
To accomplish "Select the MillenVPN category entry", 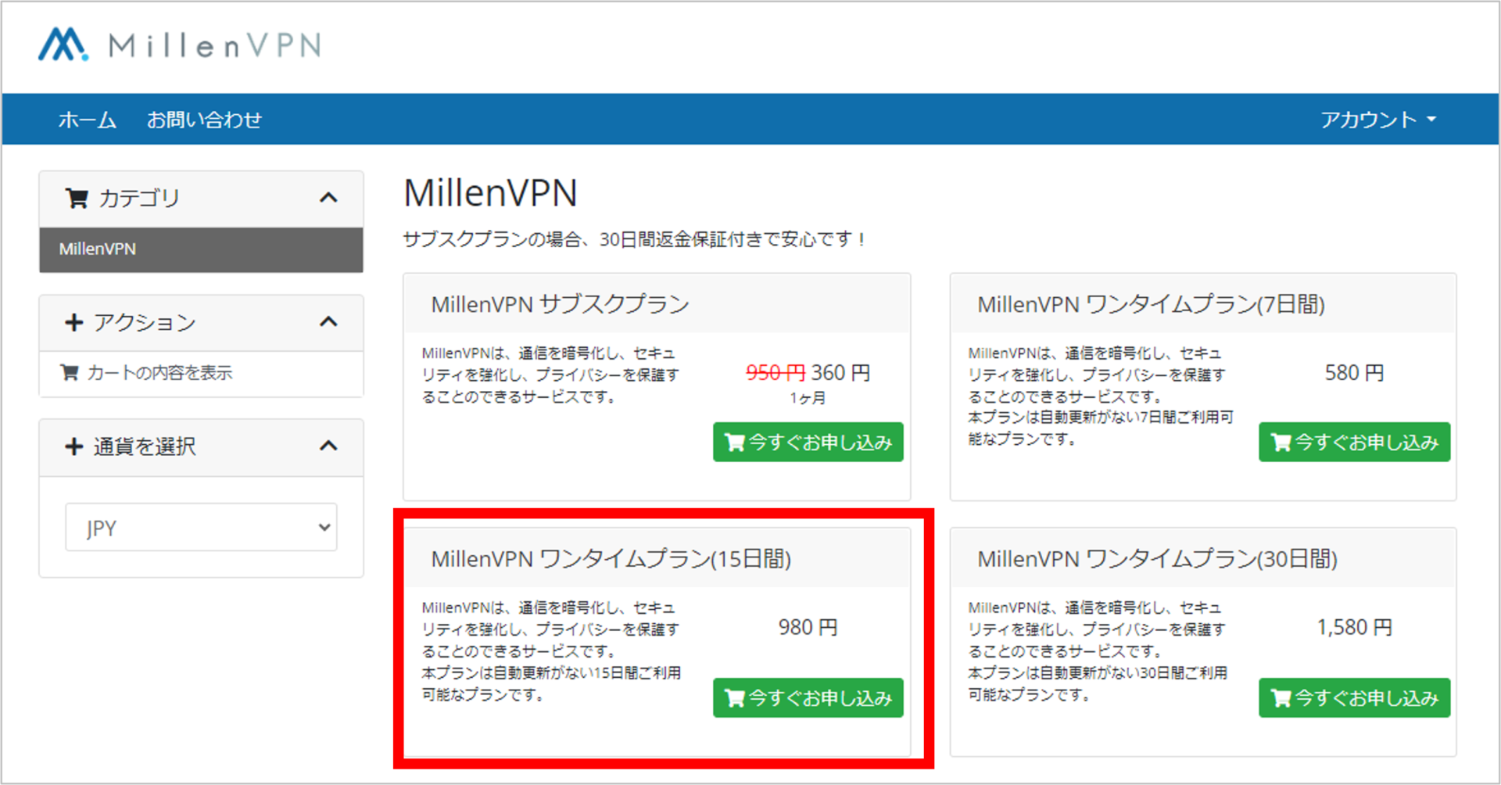I will click(99, 249).
